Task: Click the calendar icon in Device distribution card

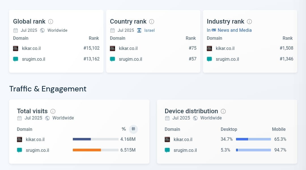Action: pyautogui.click(x=167, y=118)
